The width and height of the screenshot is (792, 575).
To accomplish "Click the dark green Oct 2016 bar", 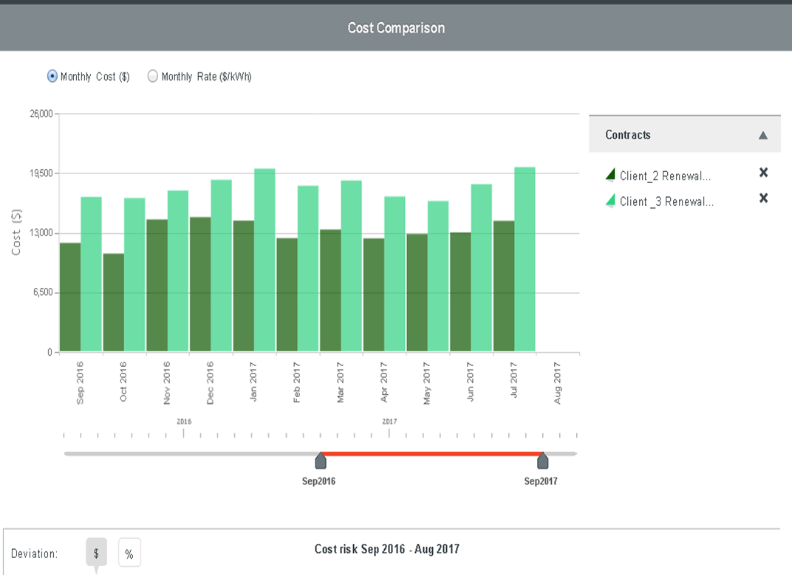I will click(114, 303).
